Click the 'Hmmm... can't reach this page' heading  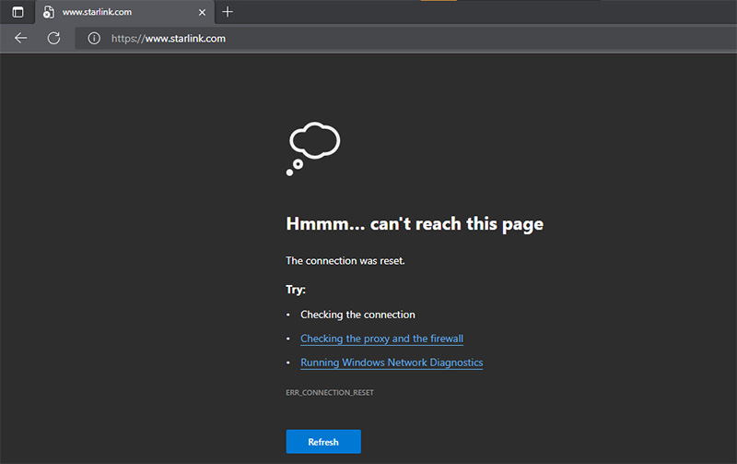click(415, 224)
